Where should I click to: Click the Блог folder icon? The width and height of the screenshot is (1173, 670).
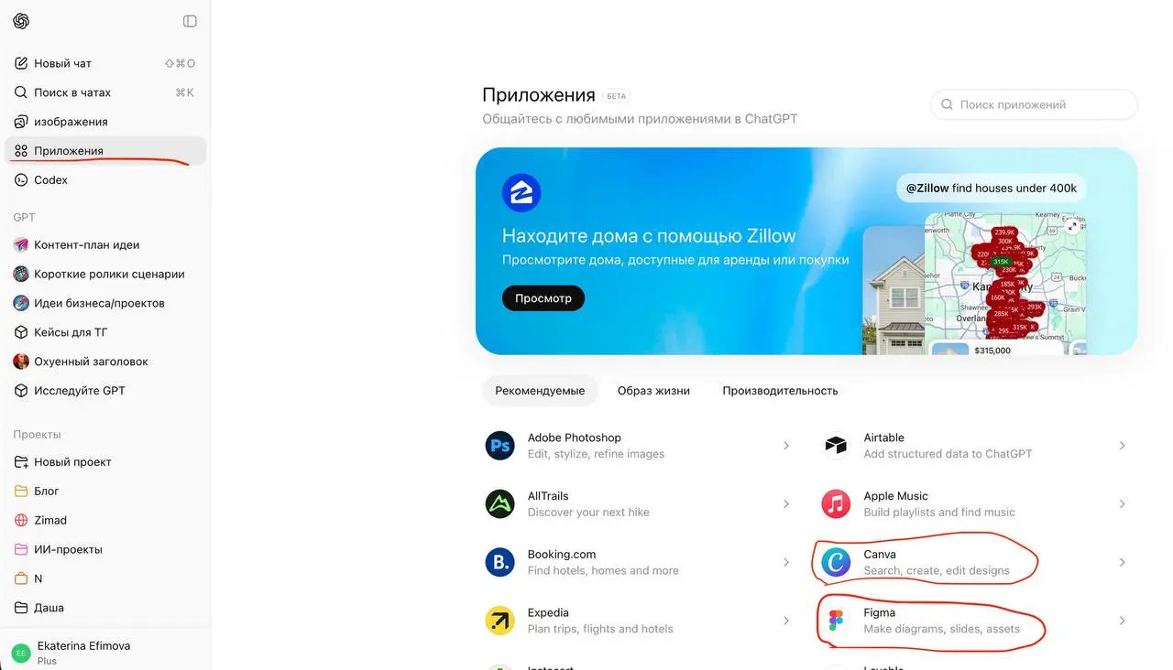21,492
